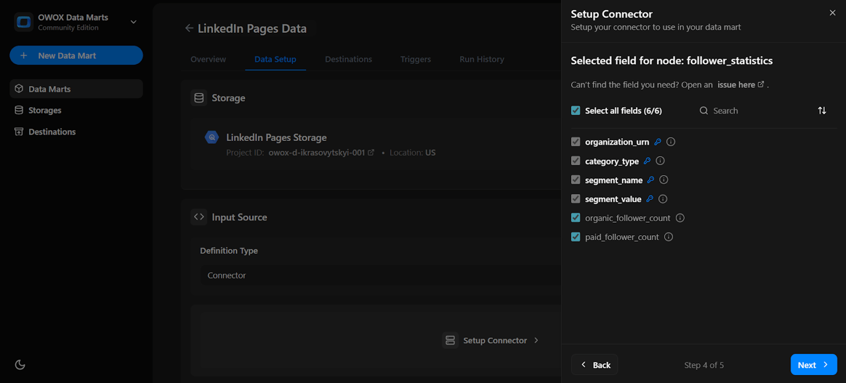Switch to the Overview tab

[208, 59]
